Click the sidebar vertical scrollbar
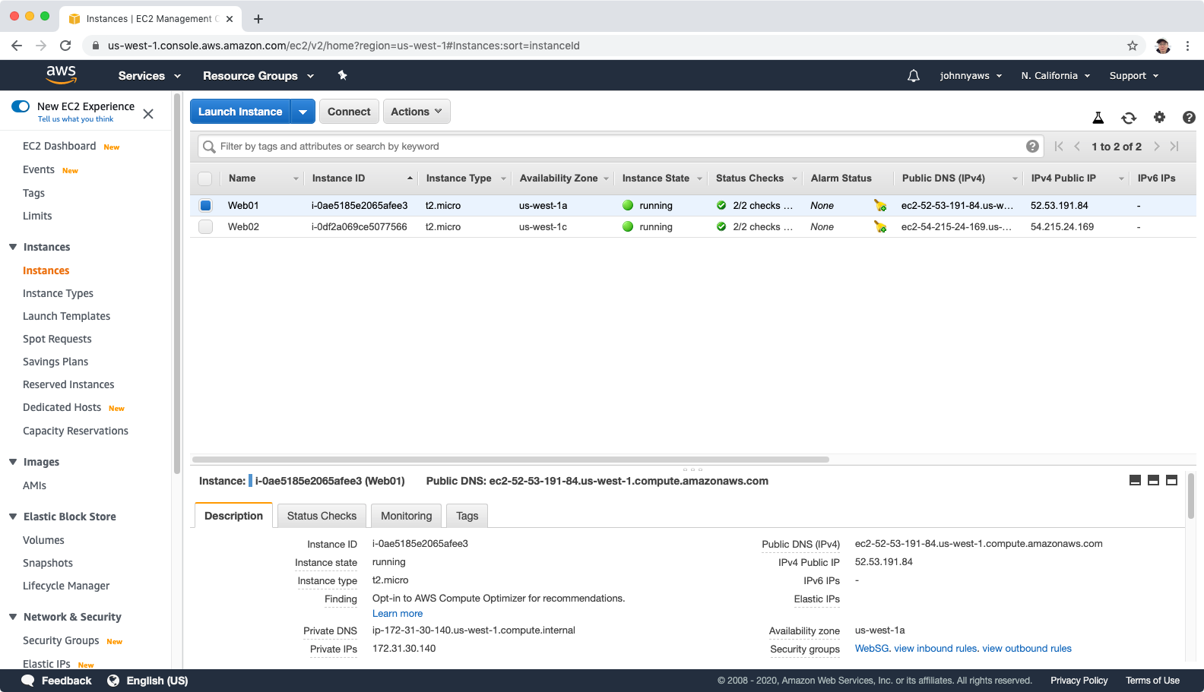1204x692 pixels. point(176,283)
